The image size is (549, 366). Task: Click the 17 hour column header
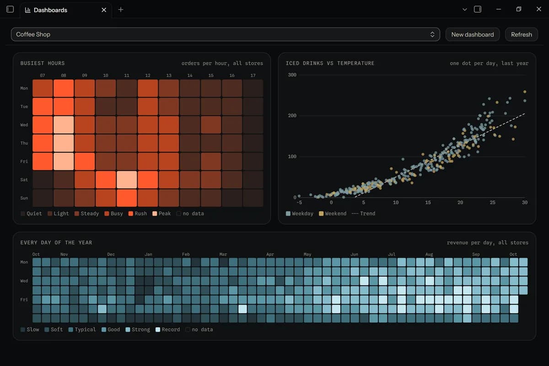tap(253, 75)
